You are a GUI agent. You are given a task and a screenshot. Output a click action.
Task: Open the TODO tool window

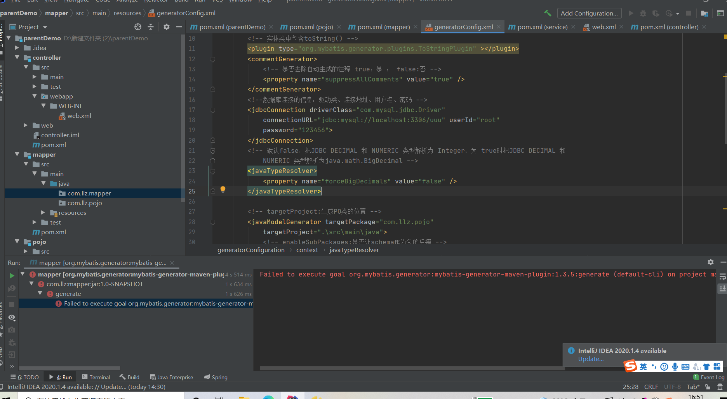click(25, 377)
